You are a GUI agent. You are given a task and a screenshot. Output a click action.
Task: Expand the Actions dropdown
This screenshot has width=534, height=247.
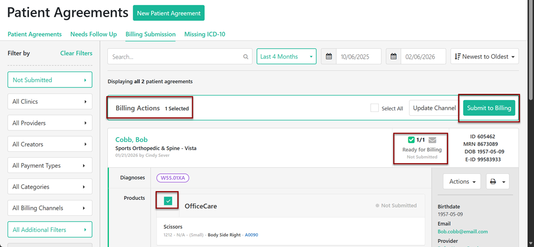click(462, 181)
